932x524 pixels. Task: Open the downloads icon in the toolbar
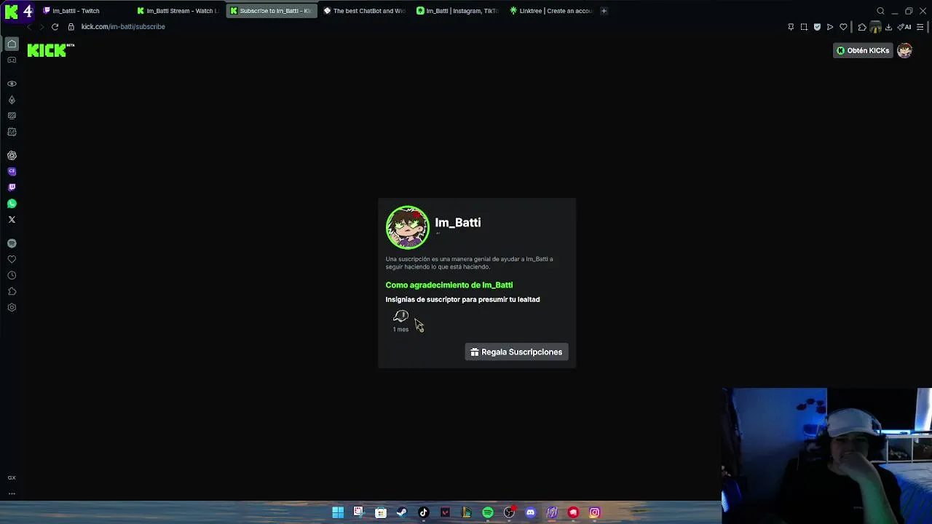tap(888, 27)
